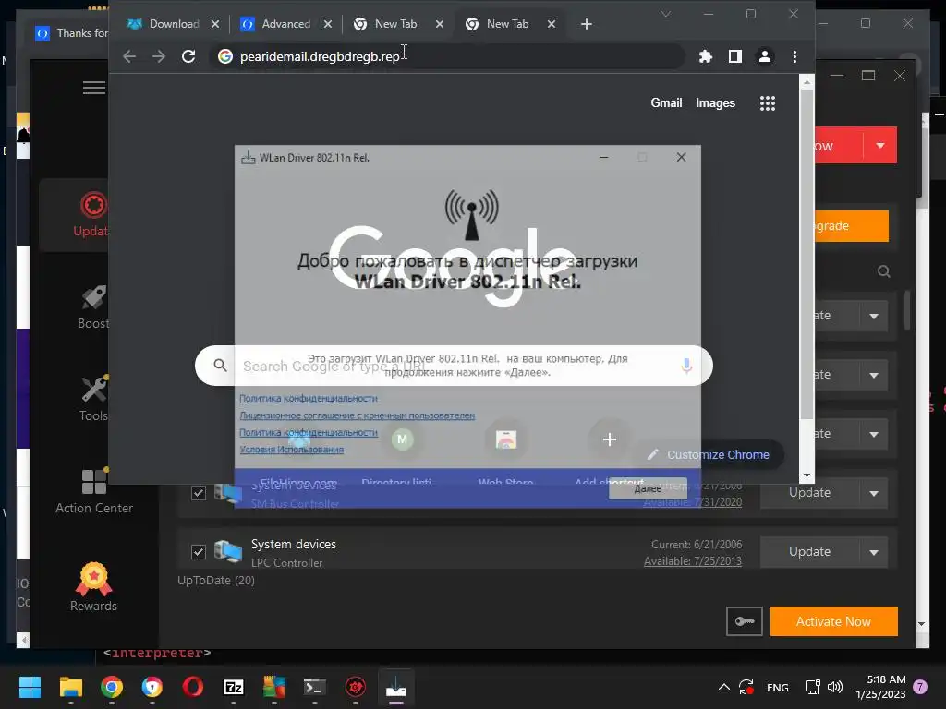Image resolution: width=946 pixels, height=709 pixels.
Task: Close the active New Tab
Action: (552, 24)
